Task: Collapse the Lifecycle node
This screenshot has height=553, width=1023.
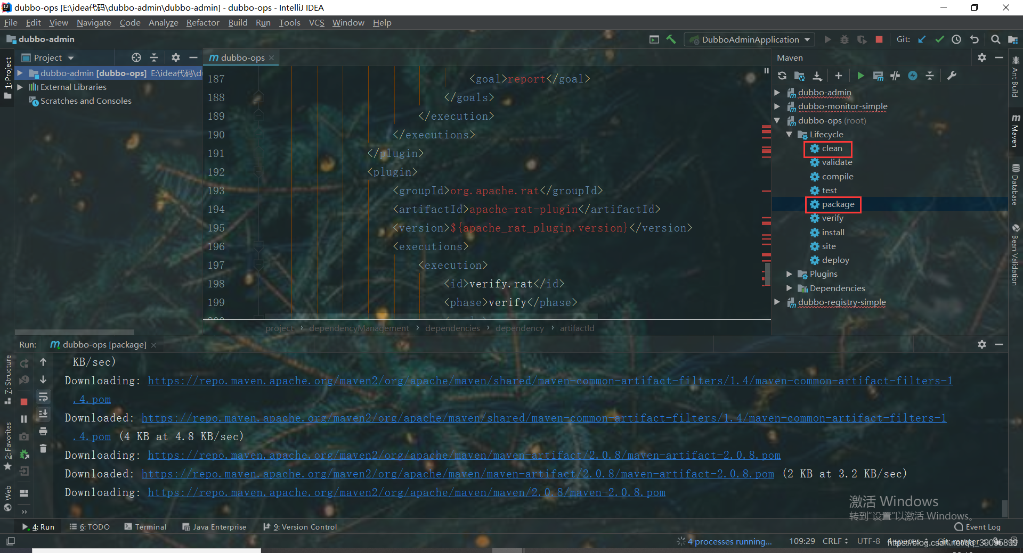Action: 789,134
